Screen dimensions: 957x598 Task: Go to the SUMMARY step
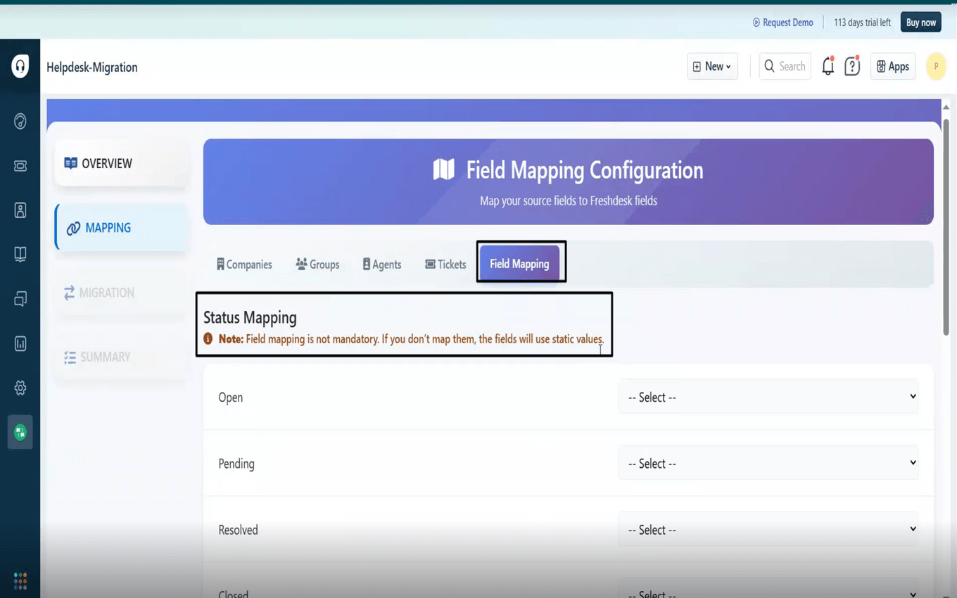tap(121, 357)
